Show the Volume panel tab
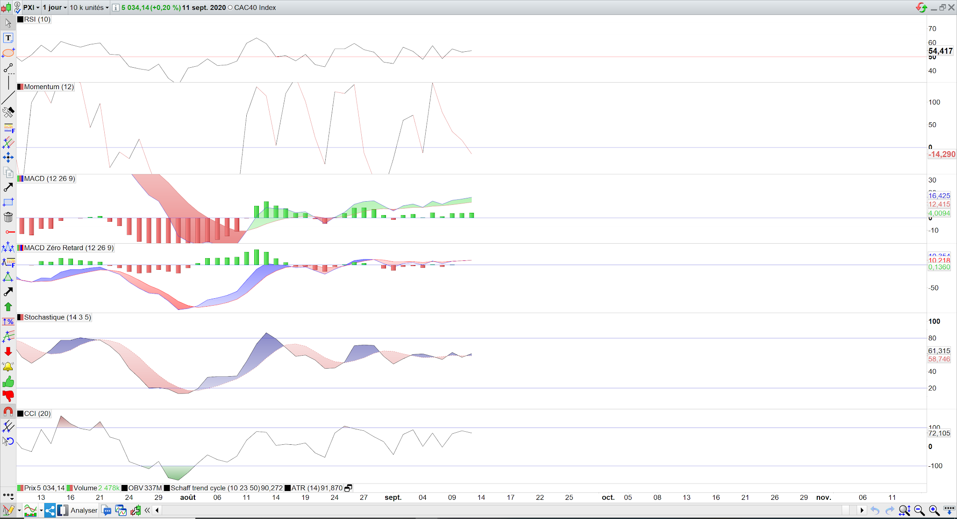The image size is (957, 519). [93, 488]
